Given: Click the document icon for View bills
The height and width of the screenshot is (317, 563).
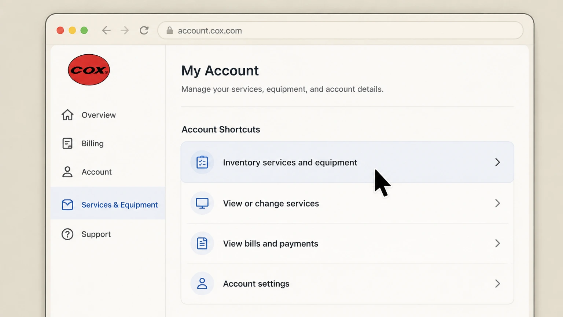Looking at the screenshot, I should click(x=202, y=243).
